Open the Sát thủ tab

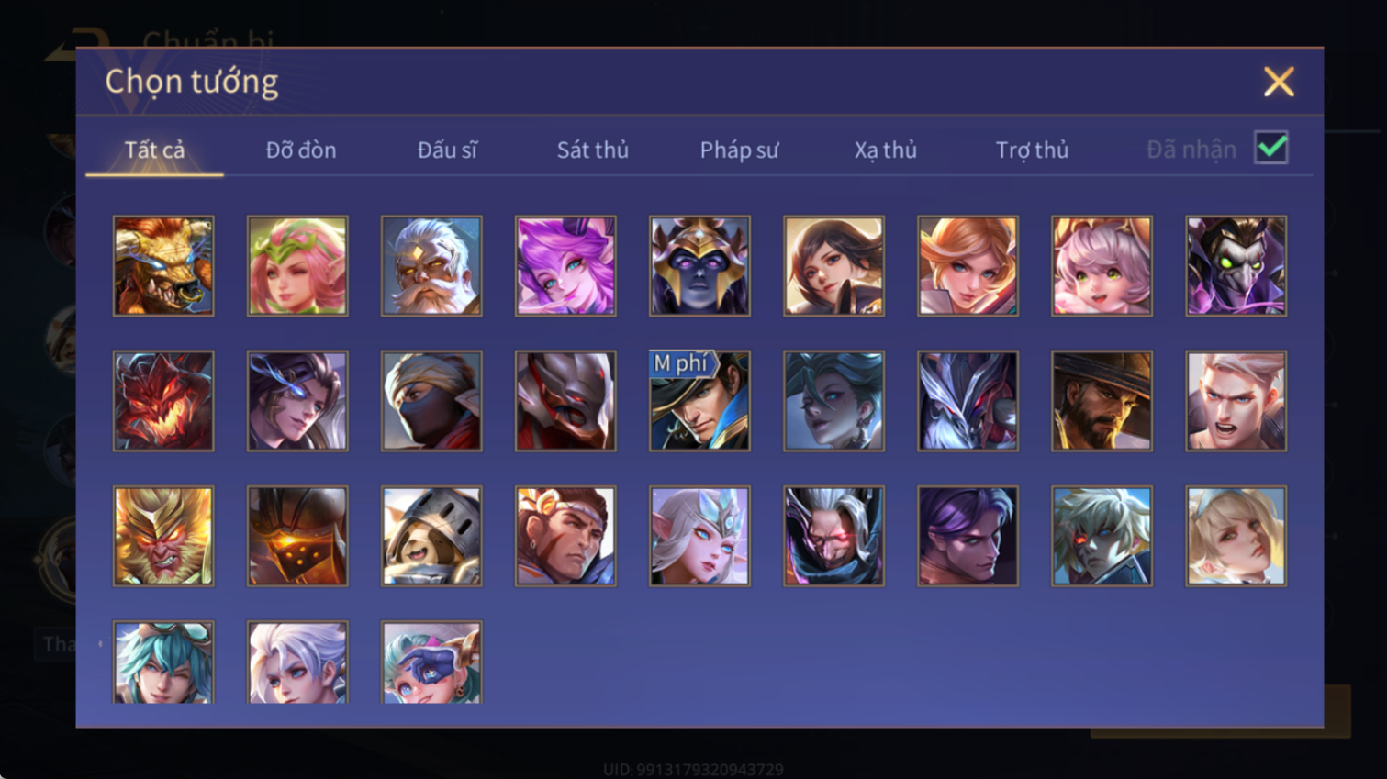593,150
